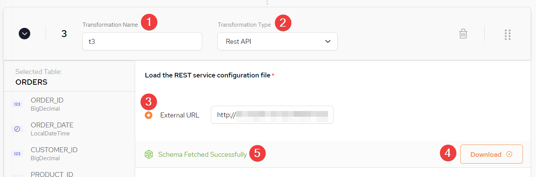The image size is (536, 177).
Task: Click the clock icon beside ORDER_DATE
Action: pyautogui.click(x=17, y=129)
